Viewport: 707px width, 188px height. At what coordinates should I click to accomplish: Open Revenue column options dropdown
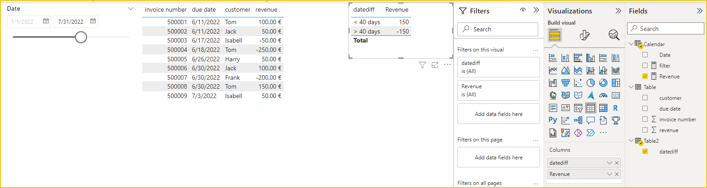point(610,174)
